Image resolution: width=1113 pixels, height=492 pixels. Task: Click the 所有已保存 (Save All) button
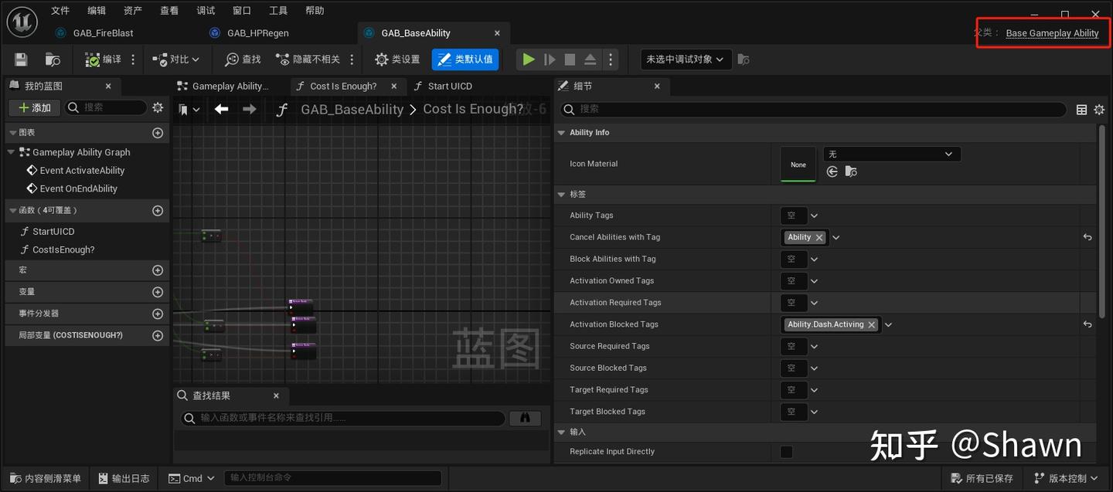982,478
